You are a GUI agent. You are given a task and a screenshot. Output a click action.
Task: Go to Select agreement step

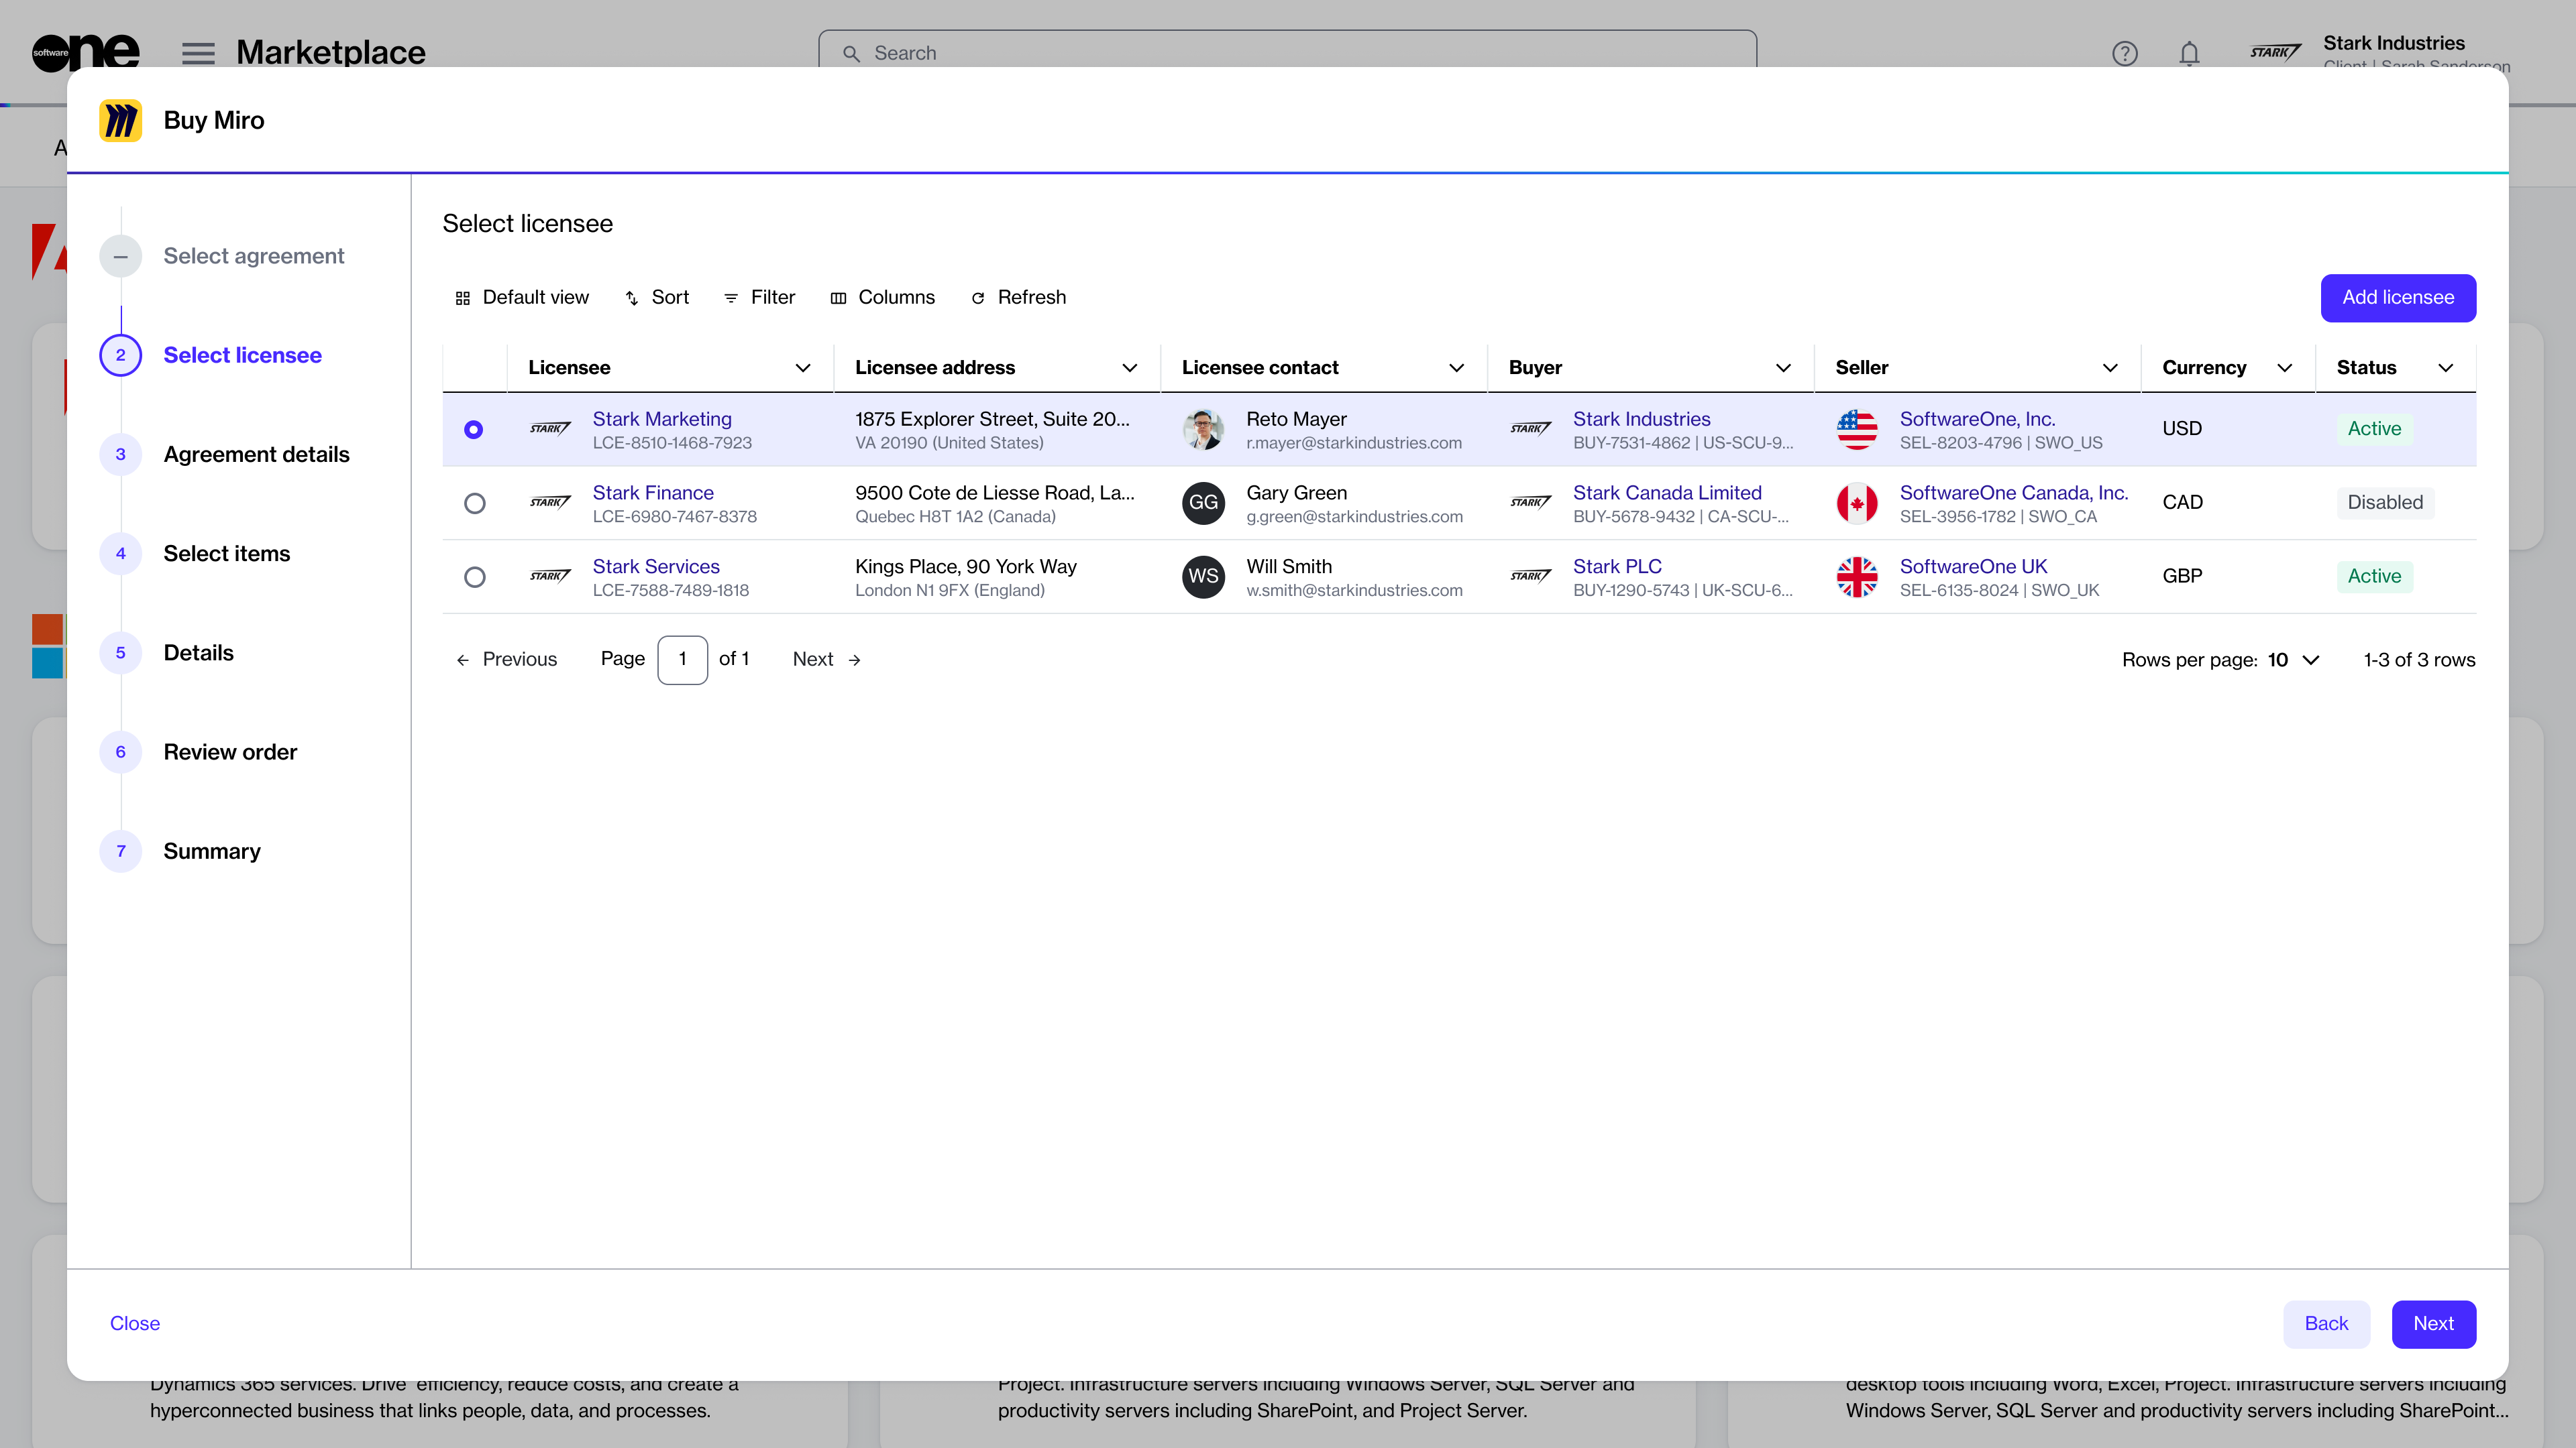click(253, 256)
